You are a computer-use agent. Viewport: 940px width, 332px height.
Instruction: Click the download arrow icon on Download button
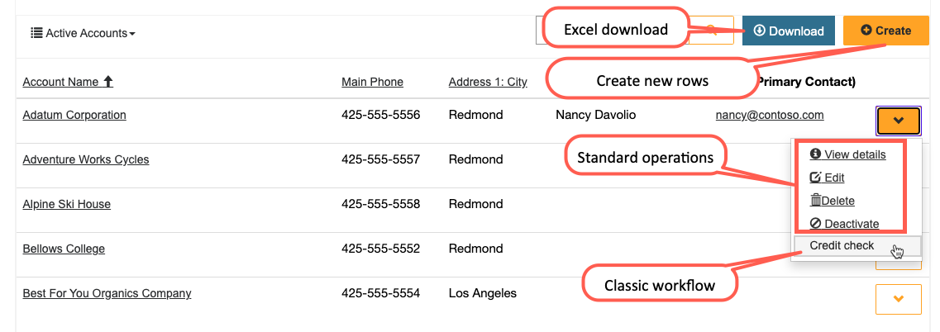point(760,30)
